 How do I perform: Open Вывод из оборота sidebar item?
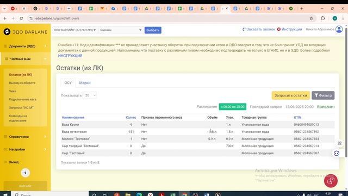[22, 83]
